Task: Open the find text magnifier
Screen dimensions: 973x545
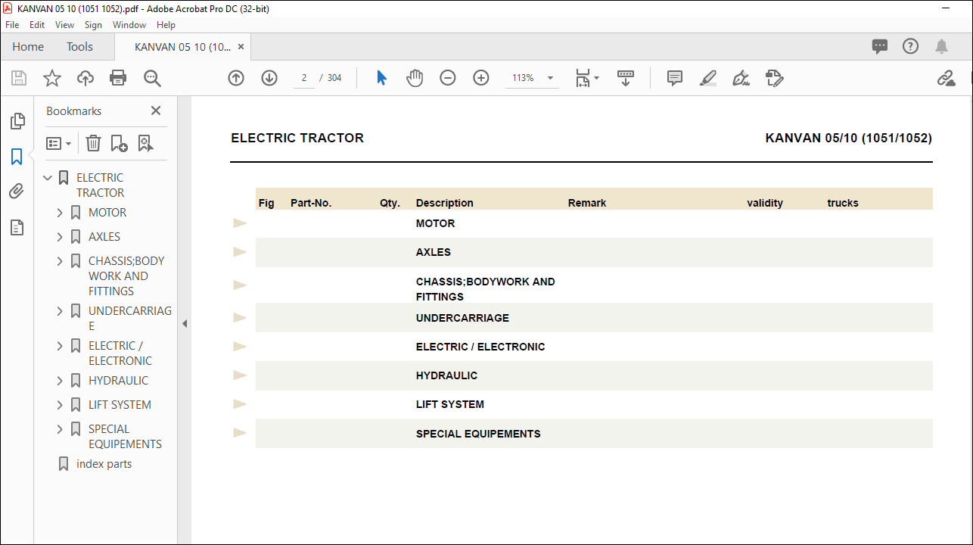Action: (x=152, y=78)
